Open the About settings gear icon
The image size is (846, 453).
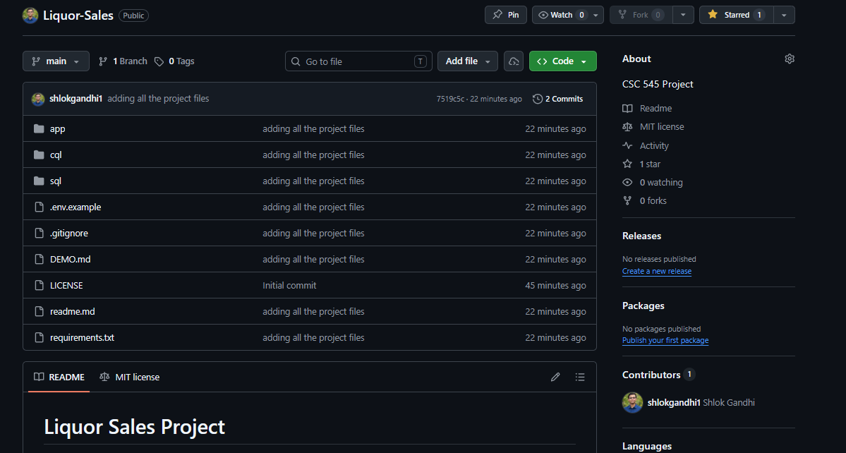[790, 59]
